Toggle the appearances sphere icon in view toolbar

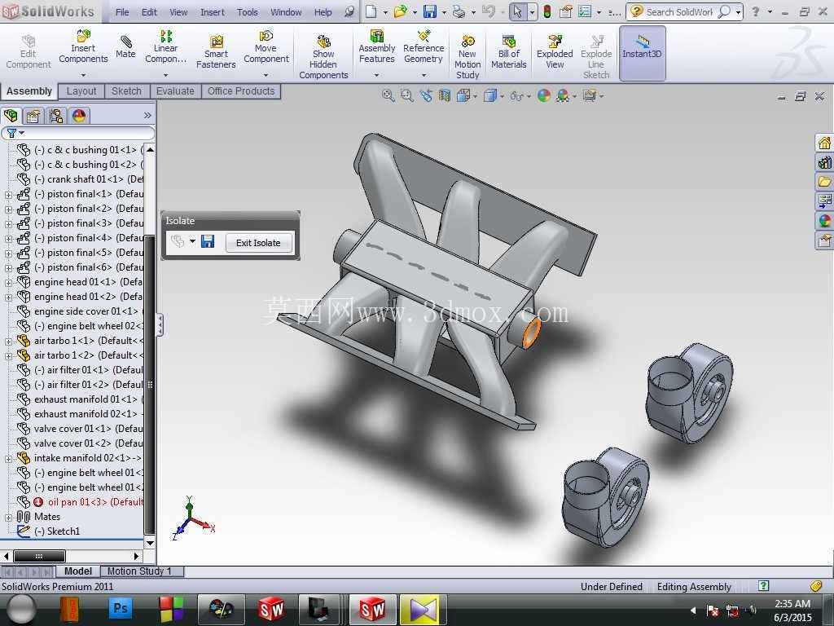click(543, 96)
